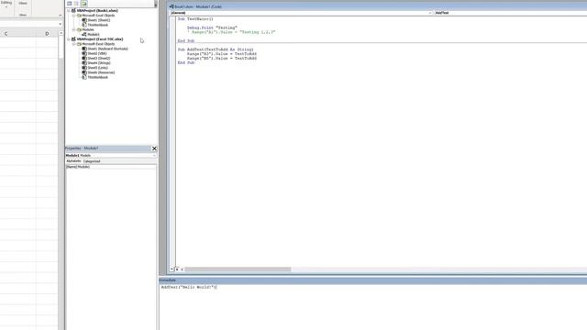Click the 'Sub AddText(TextToAdd As String)' line

click(x=216, y=49)
